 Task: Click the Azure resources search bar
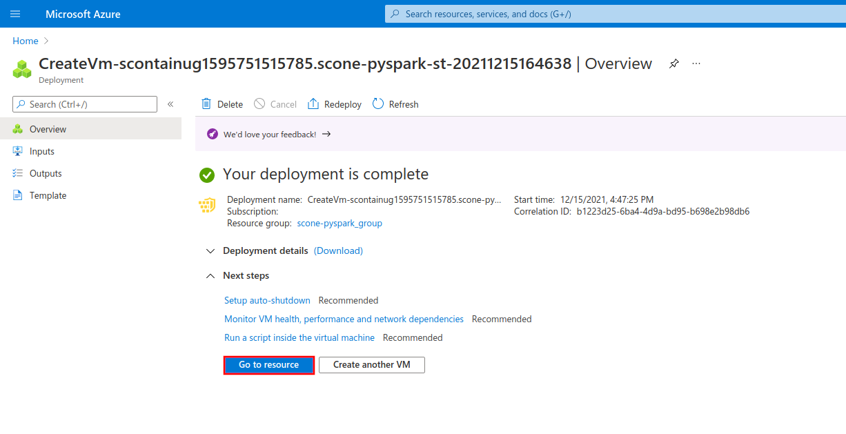[614, 13]
